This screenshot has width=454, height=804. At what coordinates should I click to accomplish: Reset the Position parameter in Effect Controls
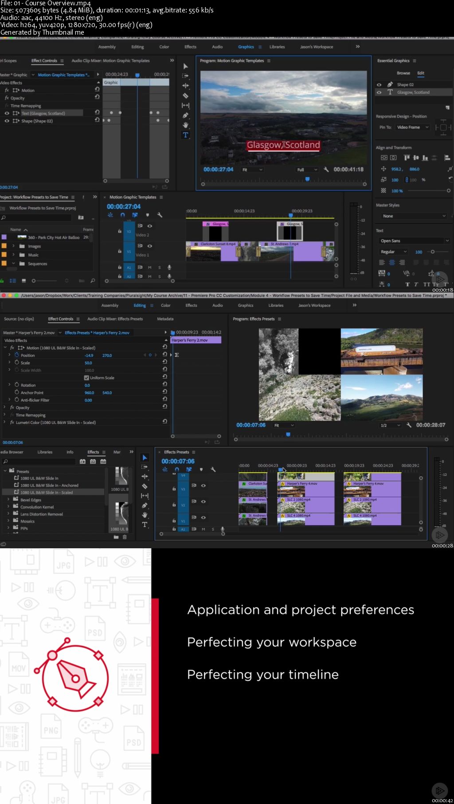click(x=164, y=354)
